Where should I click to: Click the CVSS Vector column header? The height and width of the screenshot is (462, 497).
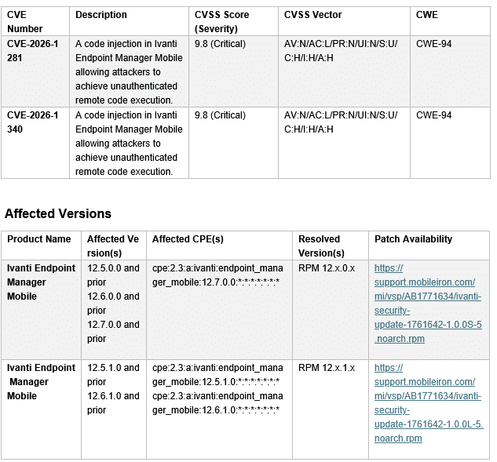313,15
